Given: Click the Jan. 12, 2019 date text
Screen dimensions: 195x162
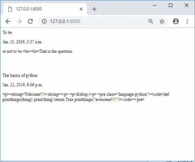Looking at the screenshot, I should [x=23, y=85].
